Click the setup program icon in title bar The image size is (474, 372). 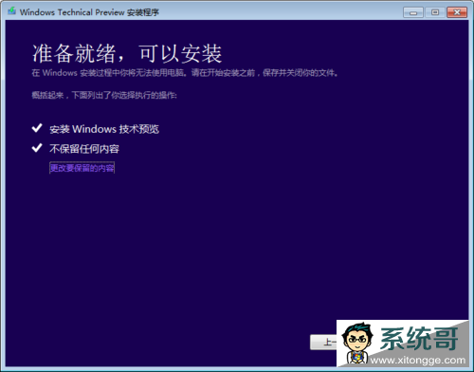pyautogui.click(x=12, y=11)
